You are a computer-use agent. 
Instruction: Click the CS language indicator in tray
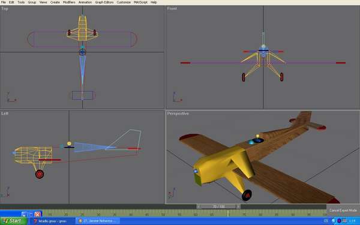click(x=326, y=221)
